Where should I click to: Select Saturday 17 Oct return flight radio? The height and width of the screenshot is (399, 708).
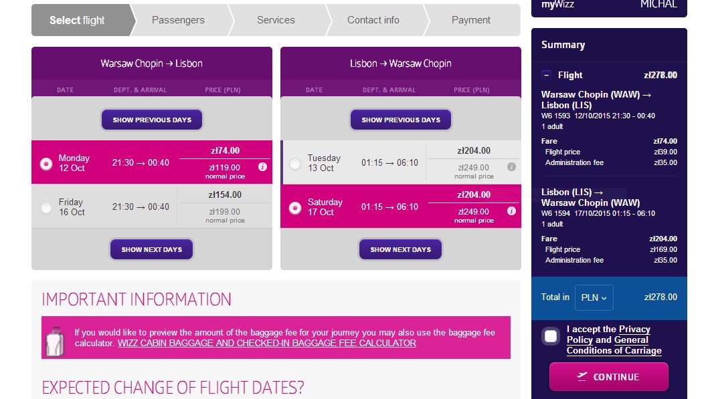pos(295,208)
